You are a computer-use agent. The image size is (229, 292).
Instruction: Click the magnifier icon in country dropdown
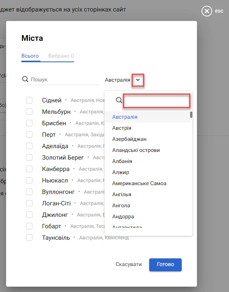tap(119, 100)
